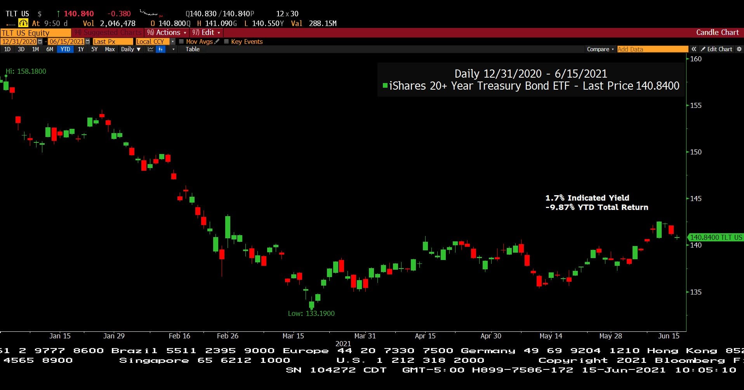This screenshot has height=390, width=744.
Task: Select the candle chart style icon
Action: 160,49
